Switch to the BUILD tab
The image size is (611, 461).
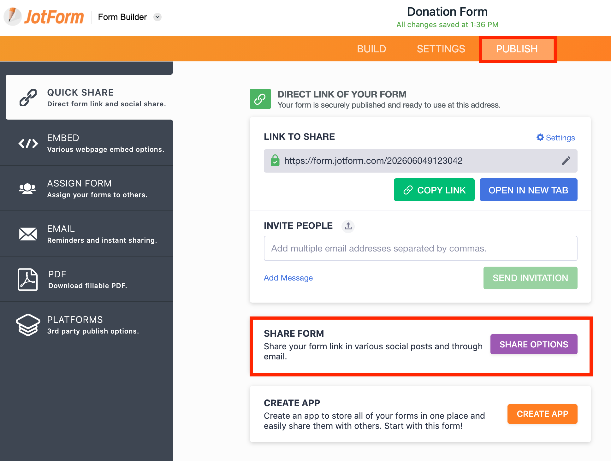(371, 49)
